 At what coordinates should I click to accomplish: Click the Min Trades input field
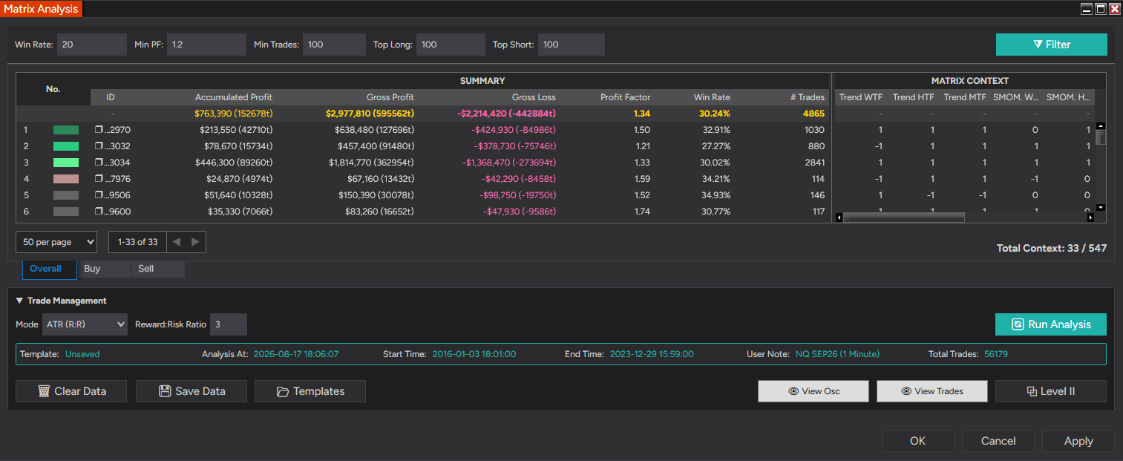(x=335, y=45)
